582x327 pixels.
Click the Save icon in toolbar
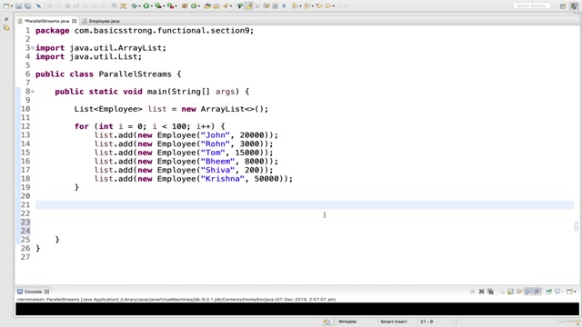pyautogui.click(x=18, y=6)
